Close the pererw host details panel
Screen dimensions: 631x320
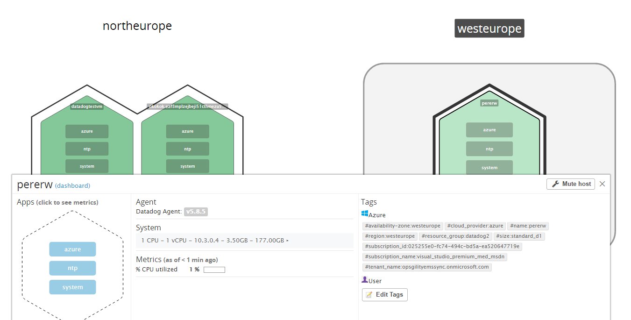(602, 184)
